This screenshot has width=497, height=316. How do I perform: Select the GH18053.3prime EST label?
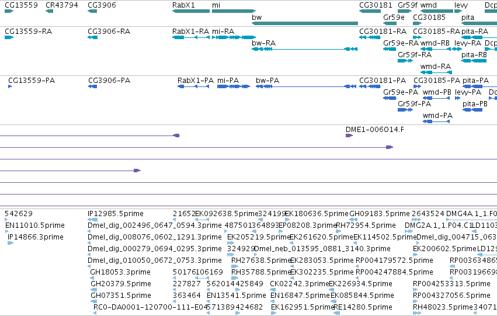[120, 272]
